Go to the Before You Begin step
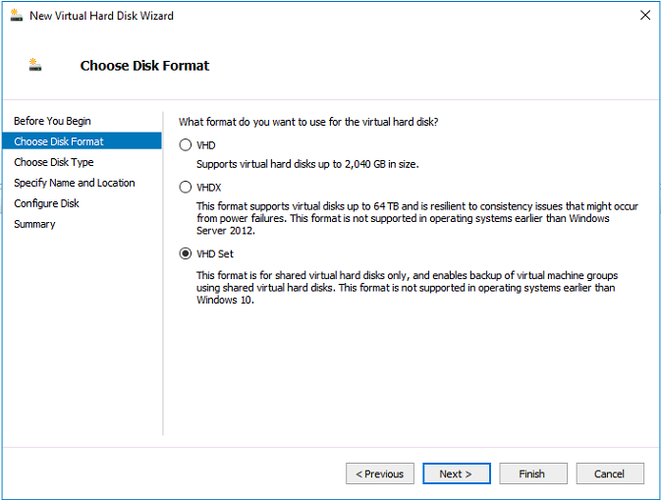The image size is (661, 500). coord(52,121)
